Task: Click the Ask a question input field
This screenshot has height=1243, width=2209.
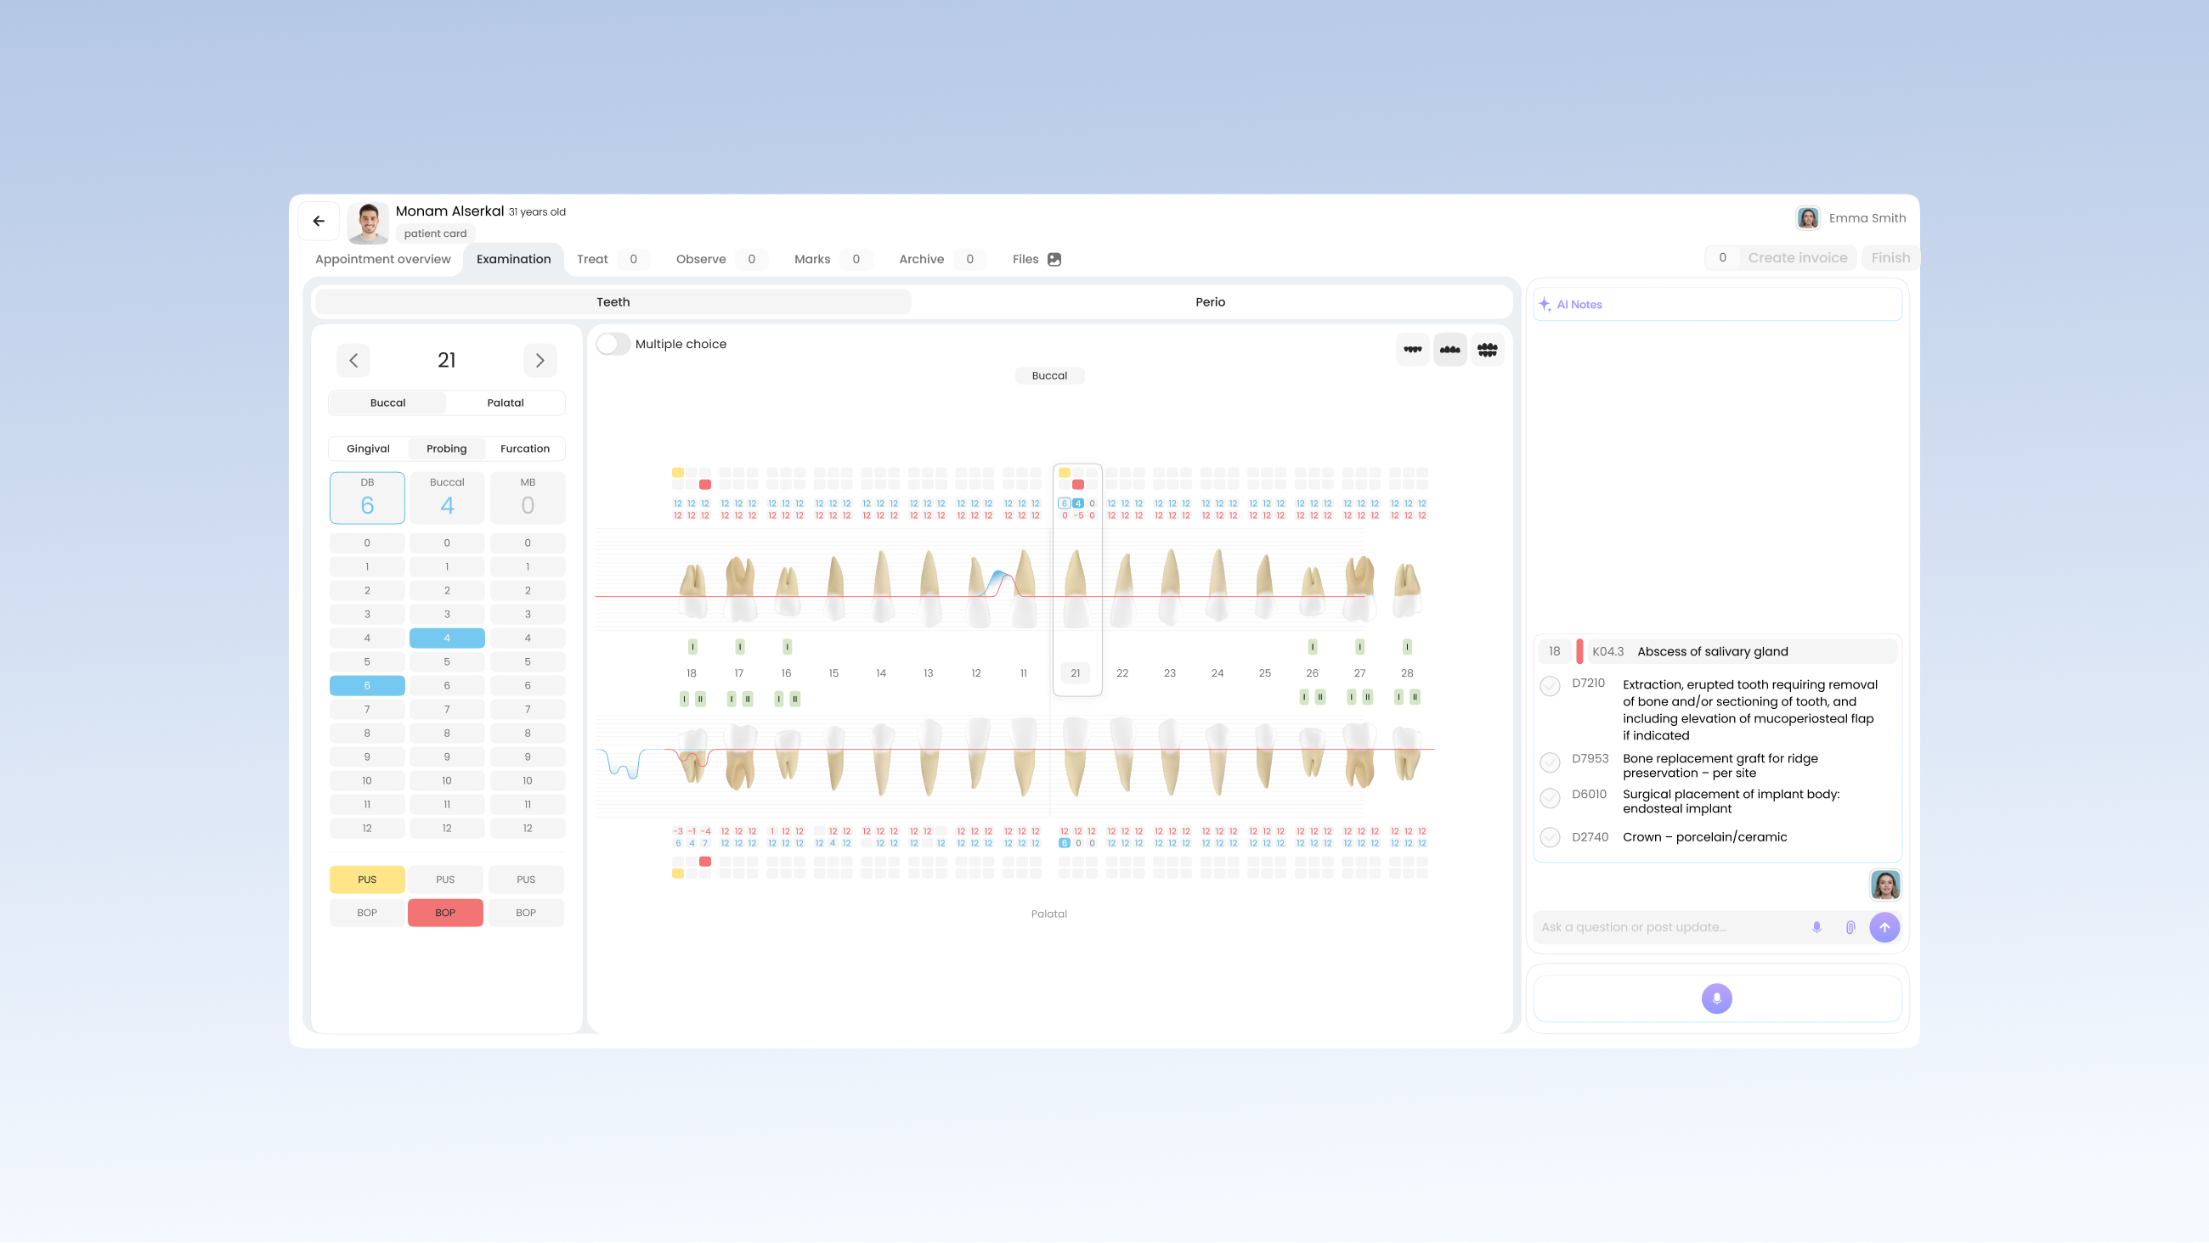Action: 1672,927
